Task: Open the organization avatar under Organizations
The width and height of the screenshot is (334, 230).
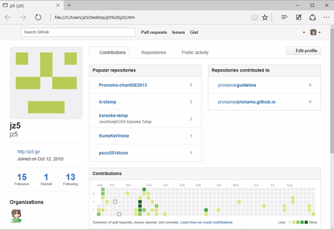Action: click(16, 216)
